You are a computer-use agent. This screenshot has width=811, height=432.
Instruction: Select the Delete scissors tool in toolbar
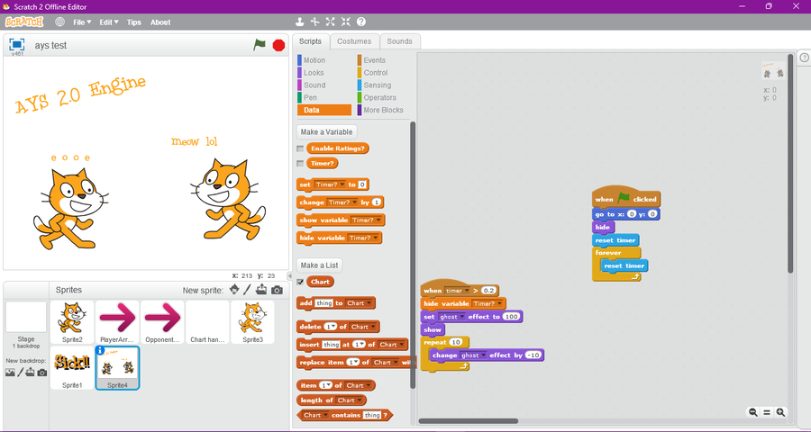pyautogui.click(x=314, y=22)
